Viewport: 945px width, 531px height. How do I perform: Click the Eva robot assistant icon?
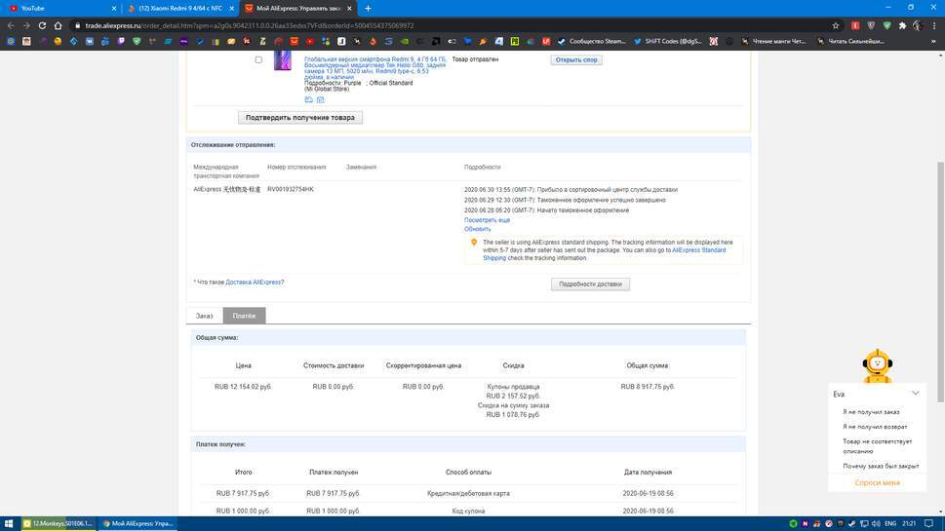click(878, 365)
